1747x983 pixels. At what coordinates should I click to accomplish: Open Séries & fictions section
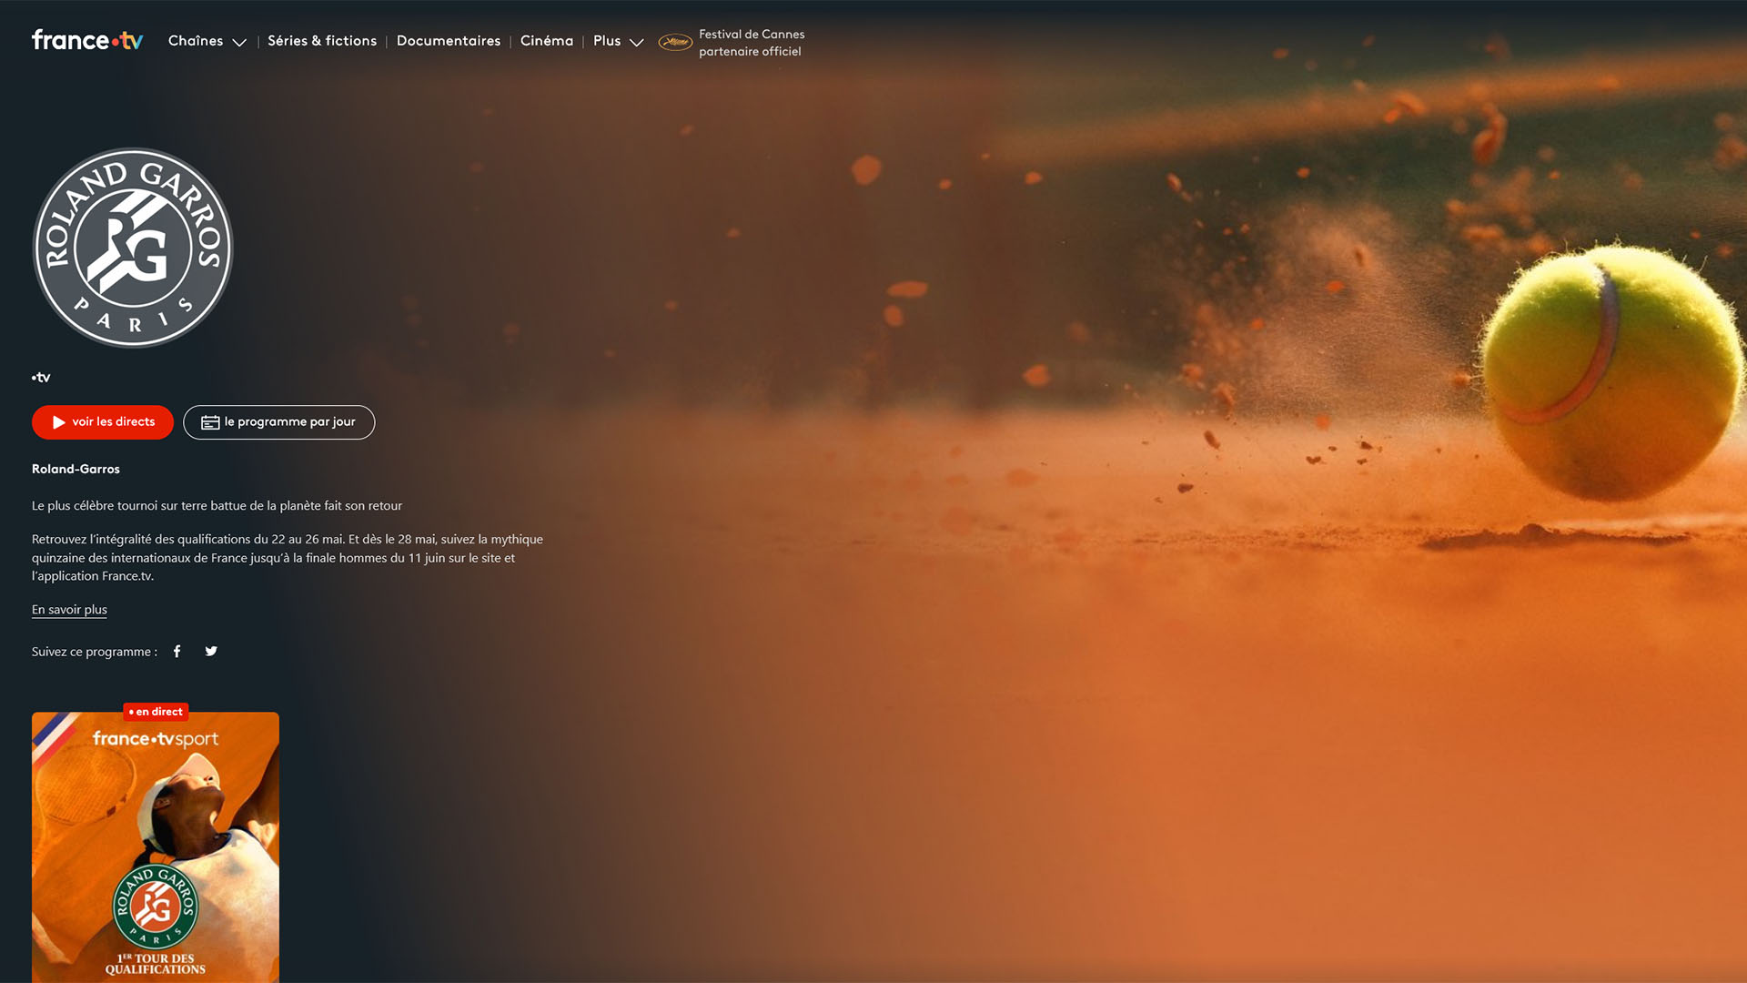tap(322, 41)
